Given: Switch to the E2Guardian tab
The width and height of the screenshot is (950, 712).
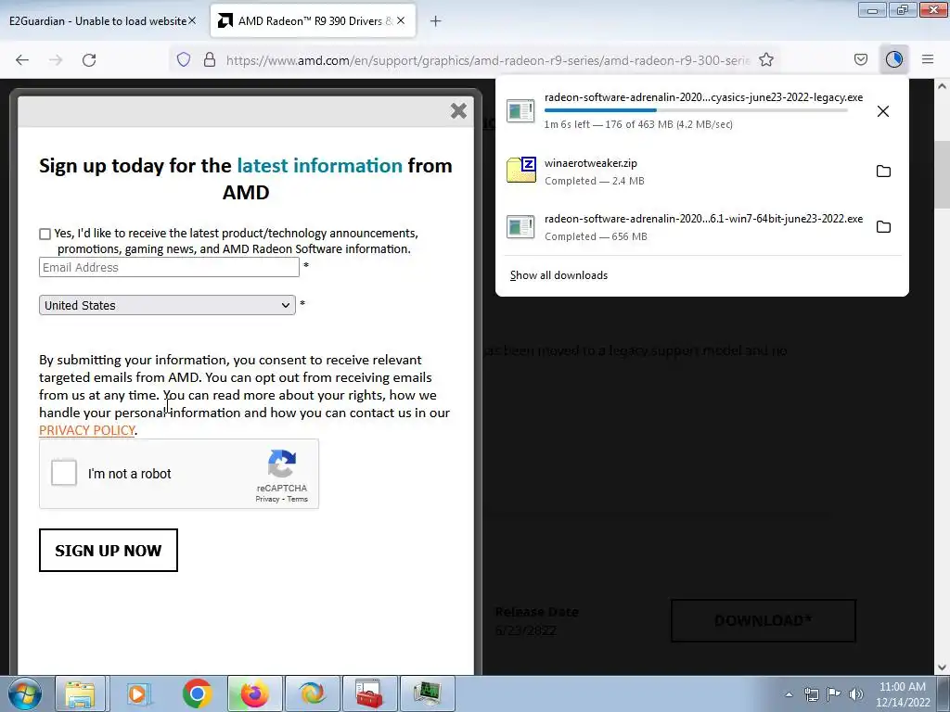Looking at the screenshot, I should (x=96, y=21).
